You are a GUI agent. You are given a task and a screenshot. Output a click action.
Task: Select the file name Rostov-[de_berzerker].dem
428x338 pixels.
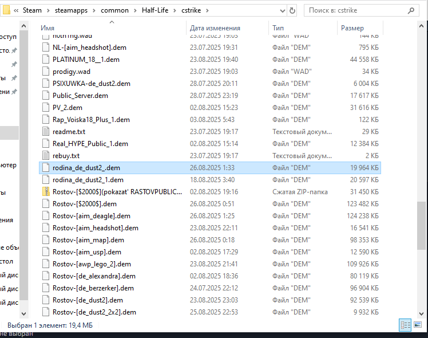93,288
